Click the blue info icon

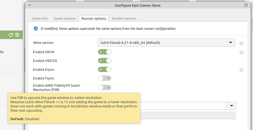[36, 28]
